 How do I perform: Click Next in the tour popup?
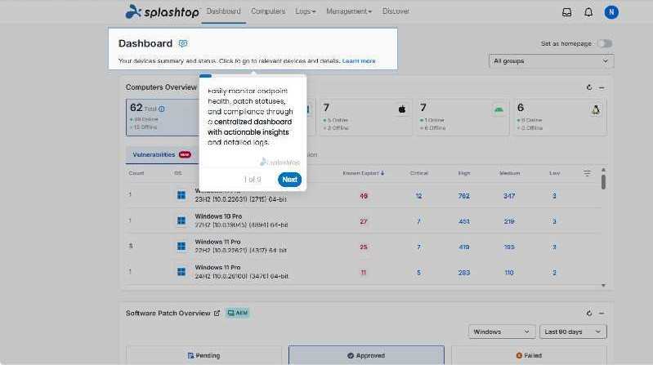289,180
